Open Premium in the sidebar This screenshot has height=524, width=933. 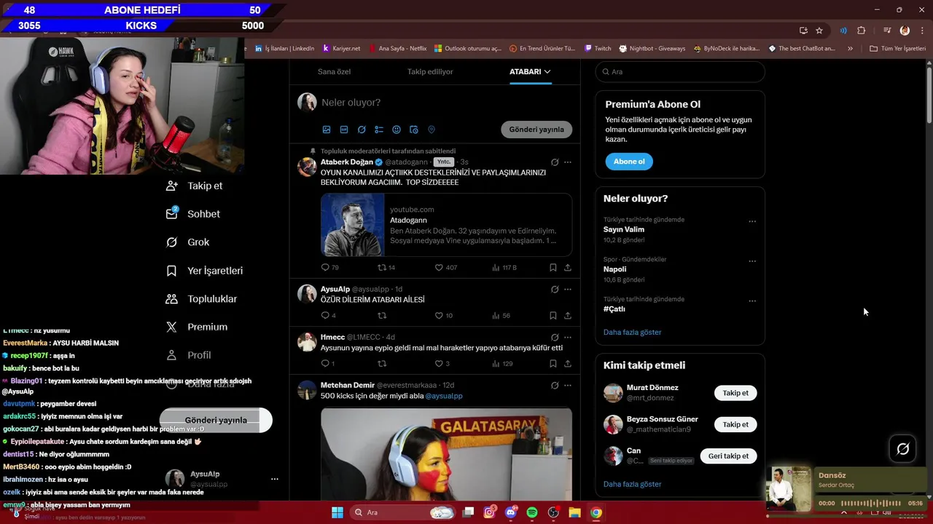click(196, 327)
